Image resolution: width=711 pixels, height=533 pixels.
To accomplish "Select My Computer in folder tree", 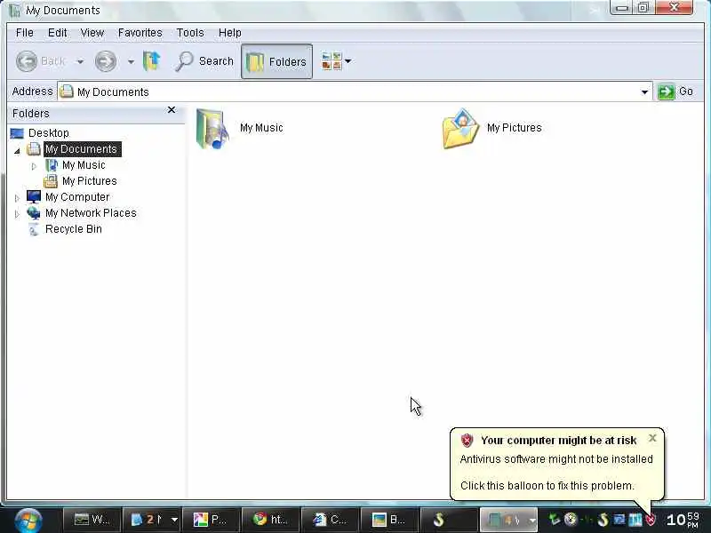I will (x=77, y=197).
